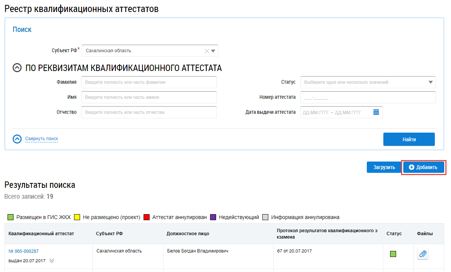The width and height of the screenshot is (451, 272).
Task: Focus the Имя input field
Action: tap(149, 97)
